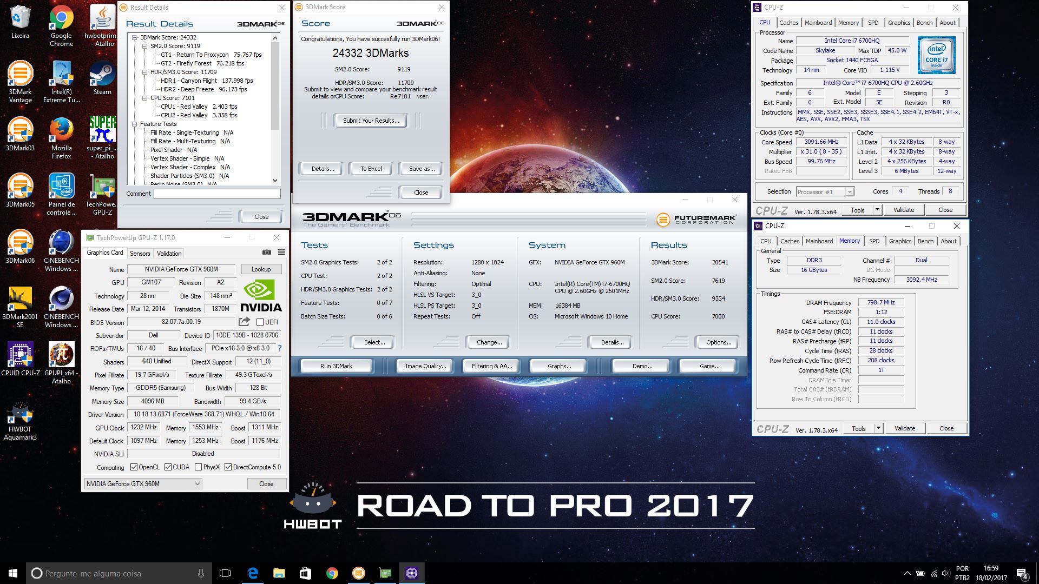Open the Windows Start menu
The width and height of the screenshot is (1039, 584).
[13, 573]
